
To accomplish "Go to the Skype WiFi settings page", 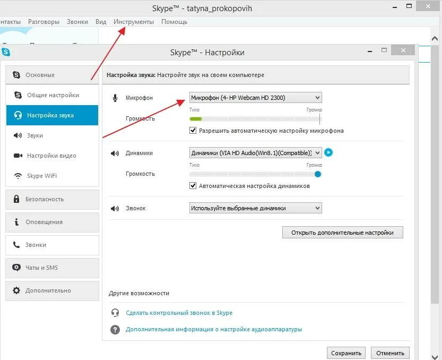I will [52, 176].
